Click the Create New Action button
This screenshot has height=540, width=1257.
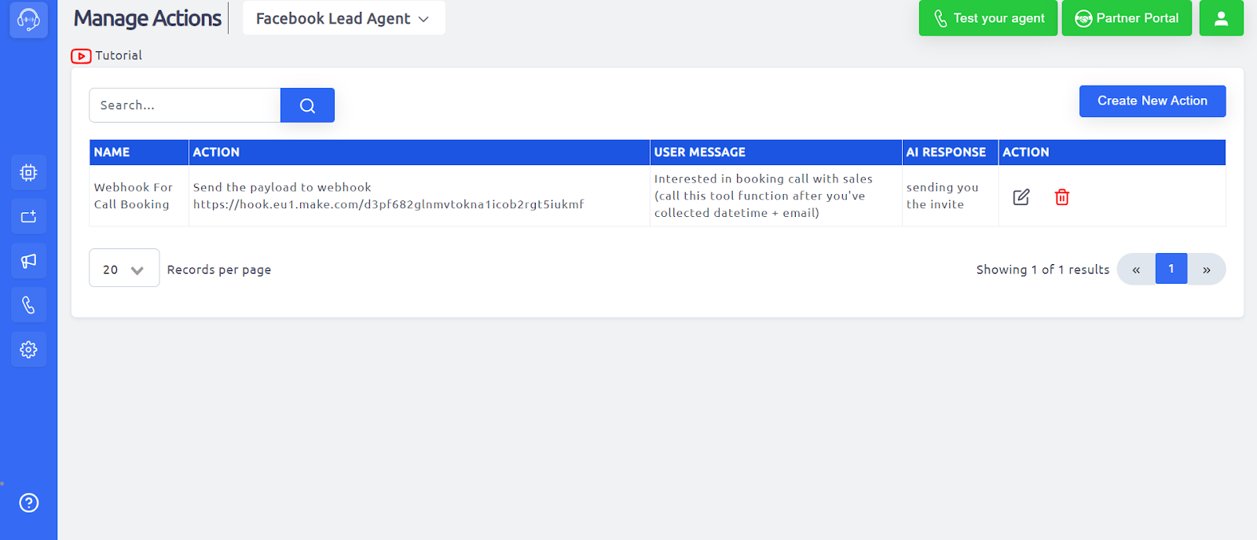(x=1152, y=101)
